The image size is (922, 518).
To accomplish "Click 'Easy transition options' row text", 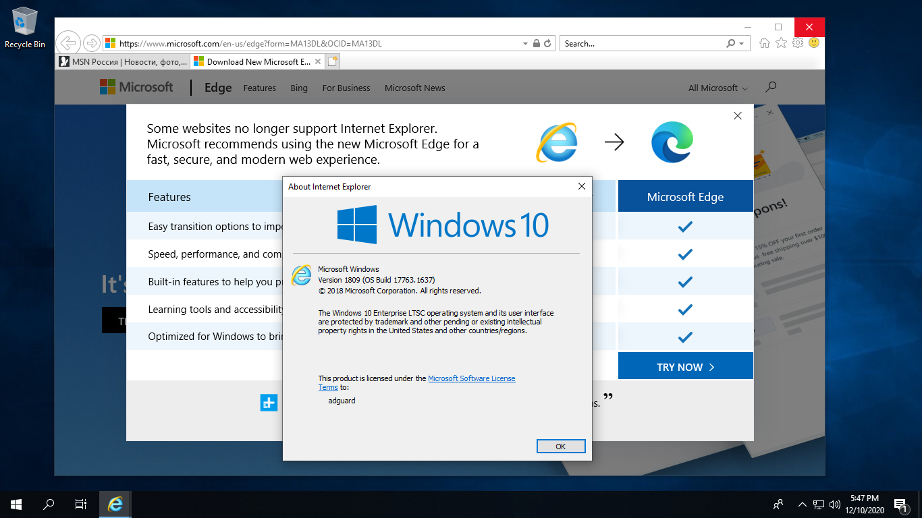I will [x=215, y=227].
